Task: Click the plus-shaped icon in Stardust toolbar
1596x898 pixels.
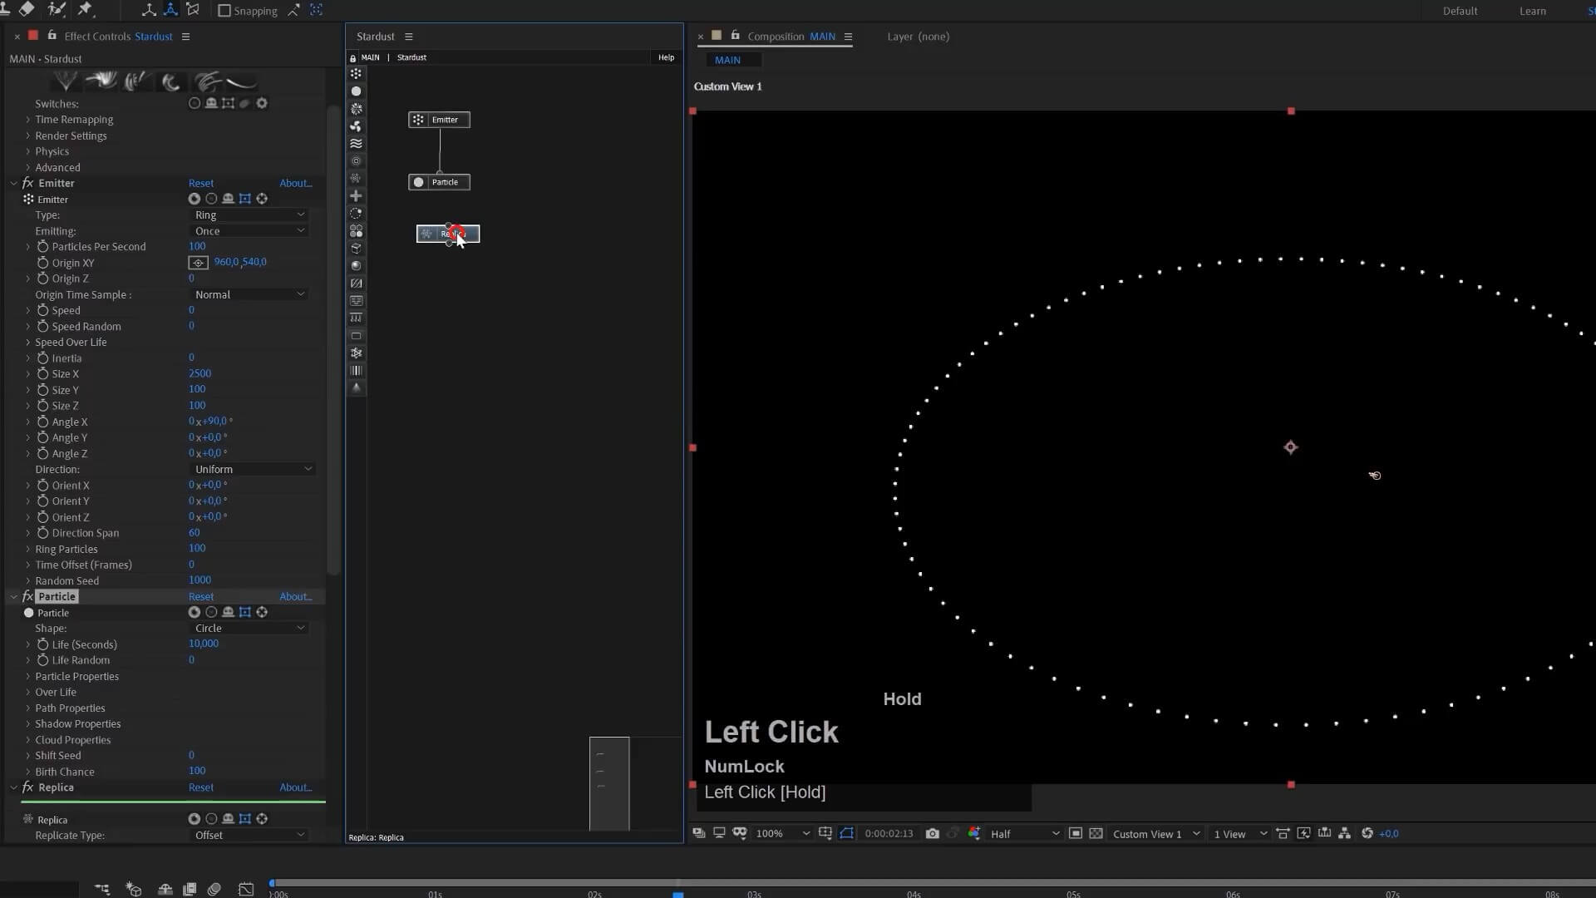Action: [x=356, y=195]
